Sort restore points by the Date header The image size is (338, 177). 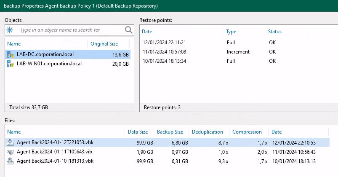click(x=147, y=32)
